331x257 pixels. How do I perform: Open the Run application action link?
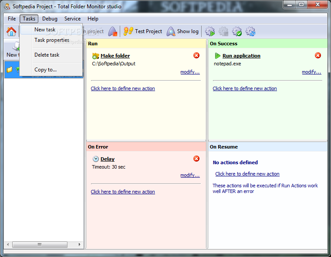(241, 56)
